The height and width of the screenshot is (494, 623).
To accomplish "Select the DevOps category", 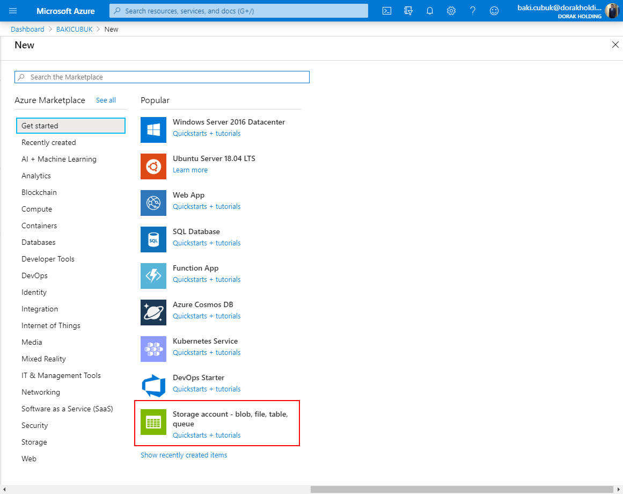I will [34, 276].
